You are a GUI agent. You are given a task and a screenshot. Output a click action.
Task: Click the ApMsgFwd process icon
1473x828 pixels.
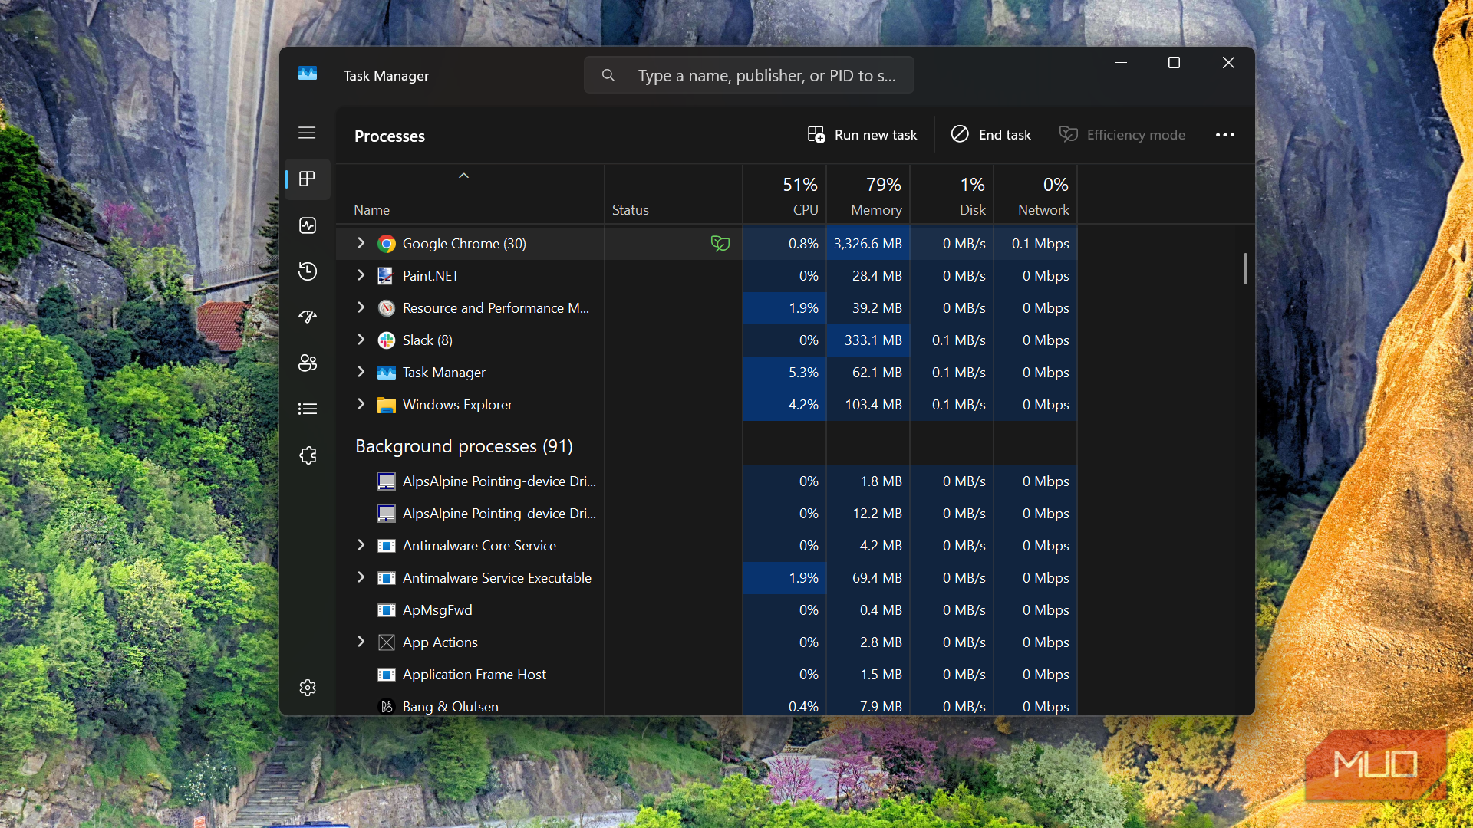pyautogui.click(x=387, y=610)
